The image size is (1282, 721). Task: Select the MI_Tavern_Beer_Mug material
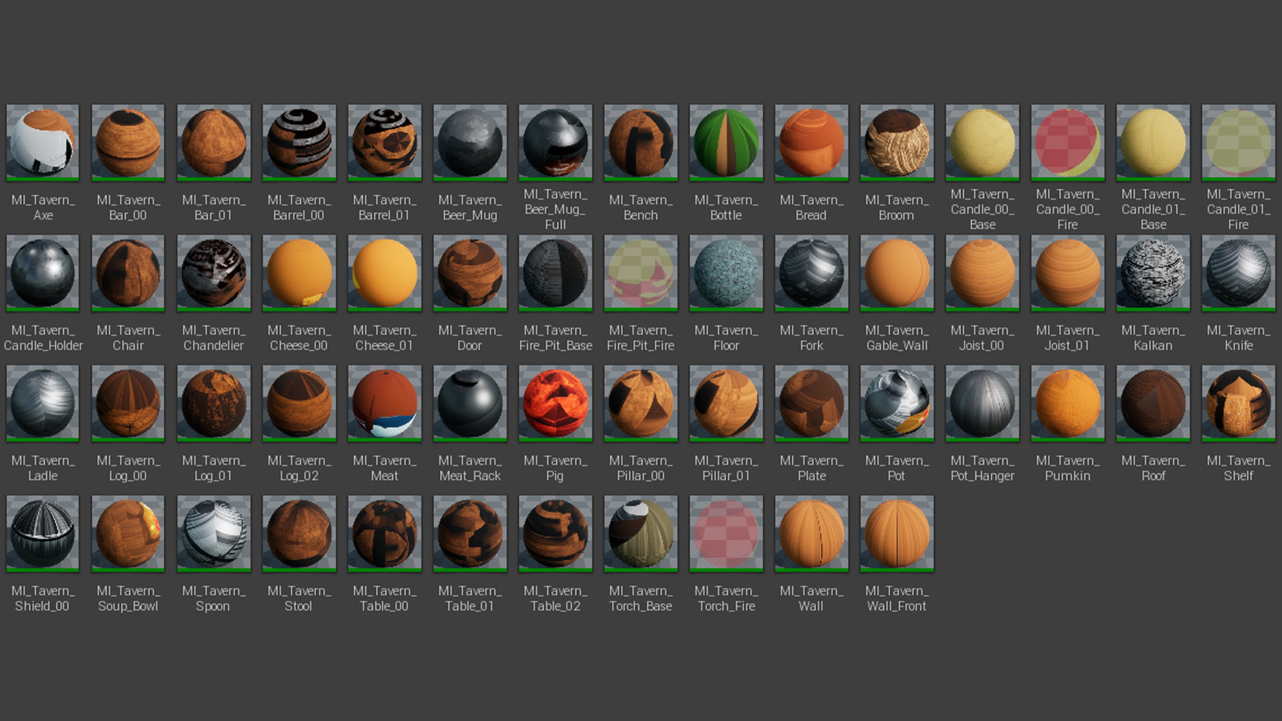(470, 142)
